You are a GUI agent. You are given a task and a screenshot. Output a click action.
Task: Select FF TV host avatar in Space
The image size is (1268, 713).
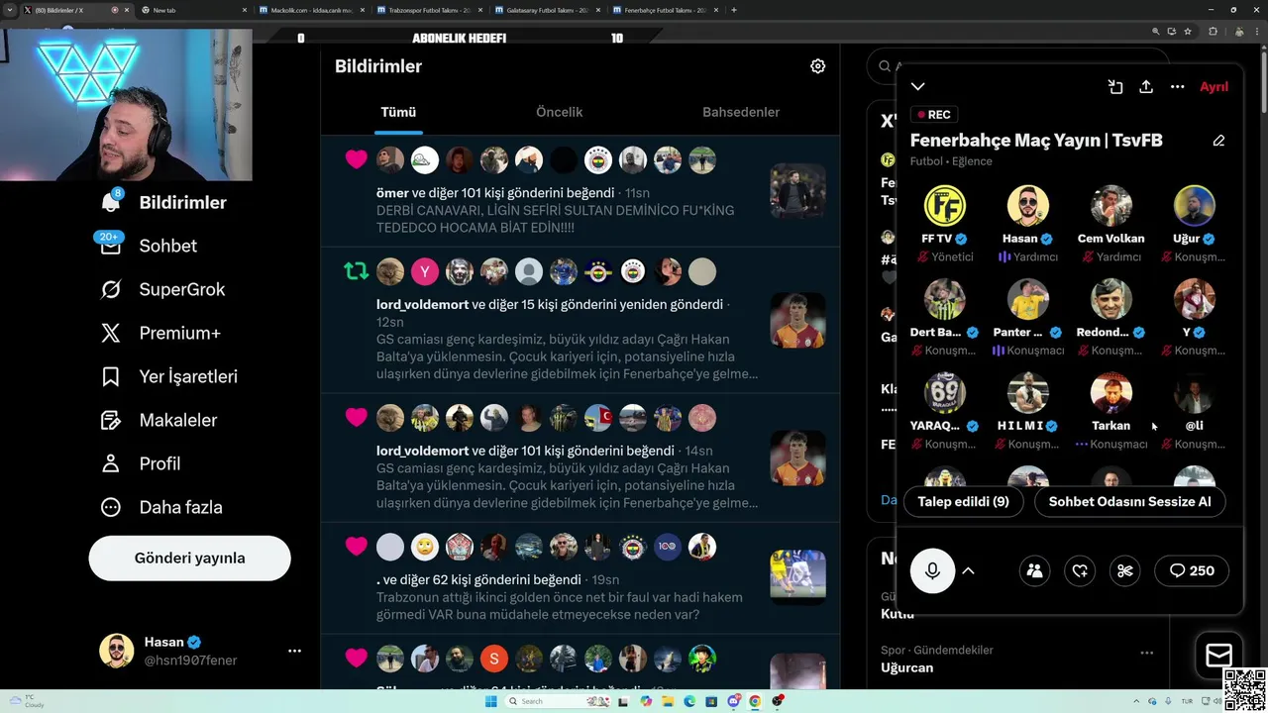[x=945, y=206]
